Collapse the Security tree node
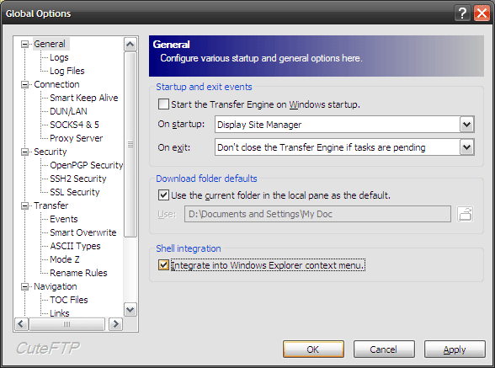This screenshot has width=495, height=368. point(24,152)
